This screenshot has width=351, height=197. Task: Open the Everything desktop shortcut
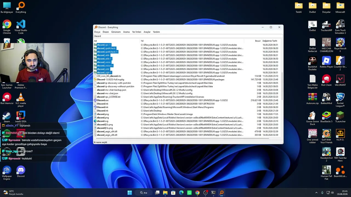tap(21, 8)
